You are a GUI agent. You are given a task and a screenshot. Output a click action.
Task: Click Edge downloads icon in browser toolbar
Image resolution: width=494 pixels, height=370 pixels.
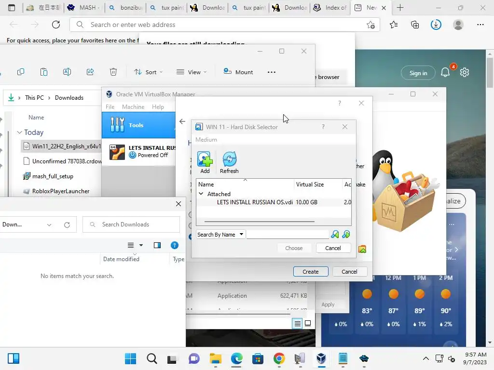click(x=436, y=25)
